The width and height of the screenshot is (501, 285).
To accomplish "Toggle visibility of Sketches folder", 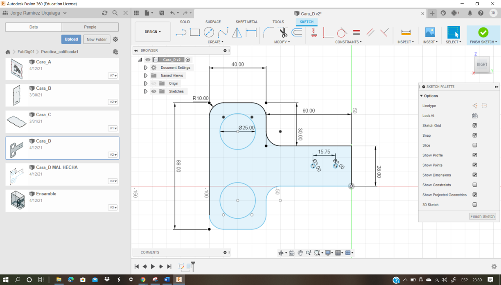I will (154, 91).
